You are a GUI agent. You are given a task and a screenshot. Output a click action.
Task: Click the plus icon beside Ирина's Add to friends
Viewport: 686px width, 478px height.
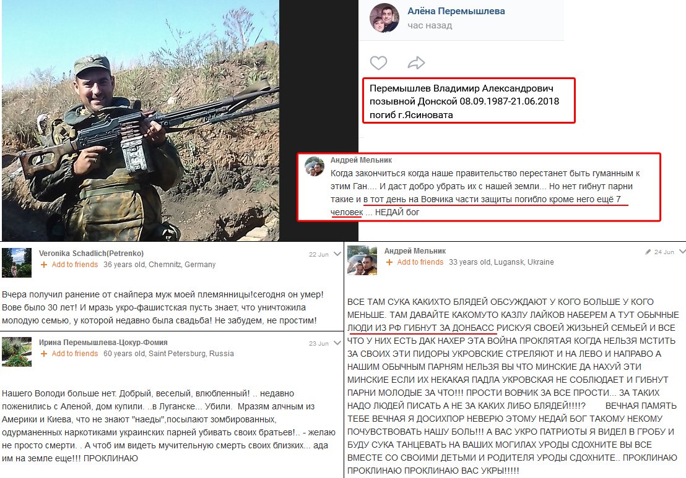pyautogui.click(x=44, y=354)
